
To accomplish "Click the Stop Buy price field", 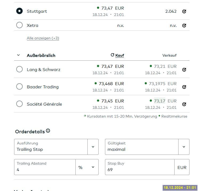I will [140, 169].
